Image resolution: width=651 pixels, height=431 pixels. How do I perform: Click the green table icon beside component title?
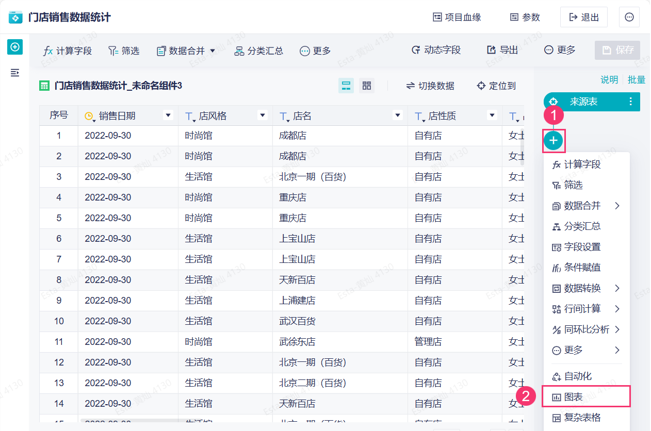(x=45, y=86)
